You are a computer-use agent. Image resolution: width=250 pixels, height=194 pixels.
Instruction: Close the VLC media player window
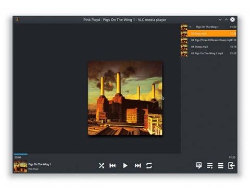[x=232, y=19]
